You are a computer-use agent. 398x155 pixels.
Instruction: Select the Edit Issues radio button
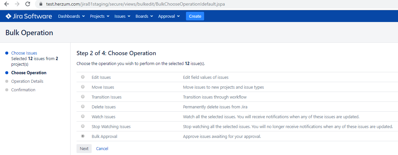pos(83,77)
